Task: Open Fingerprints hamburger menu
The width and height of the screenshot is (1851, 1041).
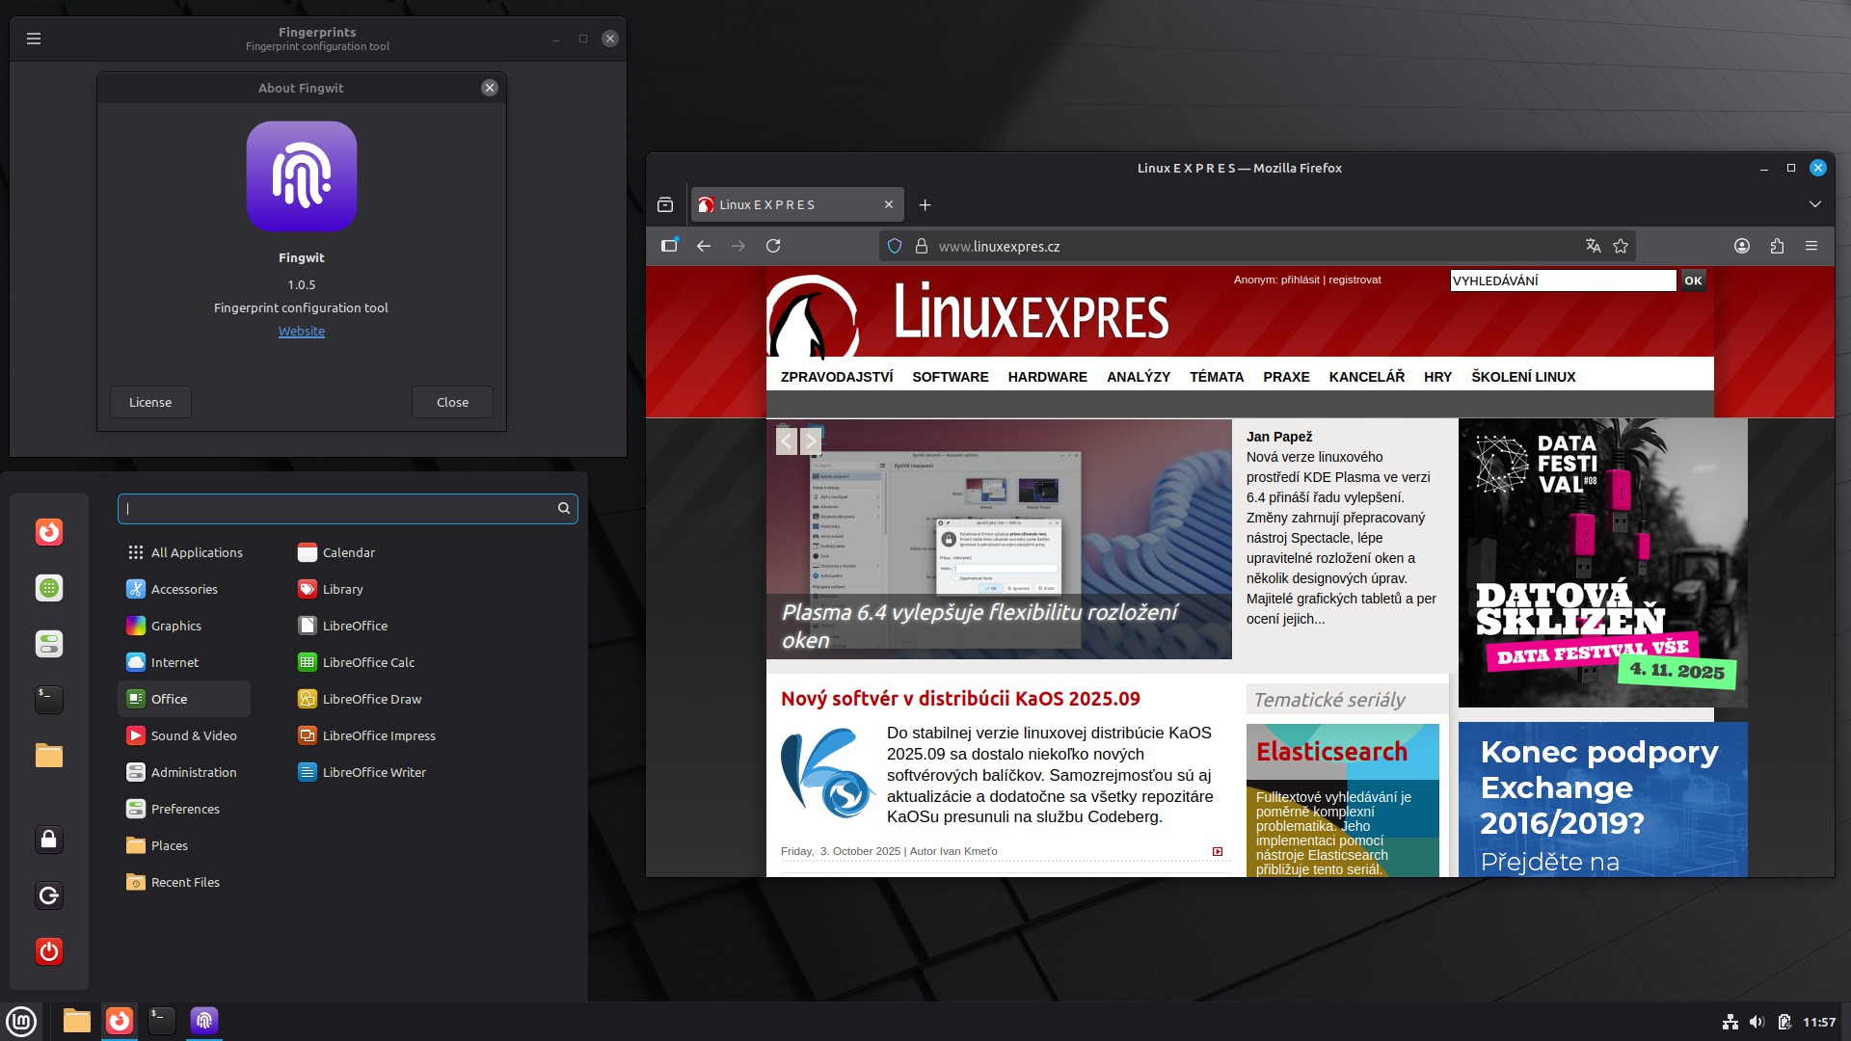Action: 34,39
